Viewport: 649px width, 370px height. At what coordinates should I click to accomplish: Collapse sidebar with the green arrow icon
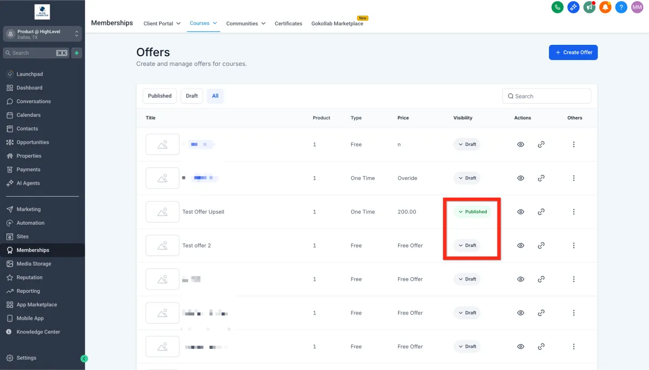[84, 358]
